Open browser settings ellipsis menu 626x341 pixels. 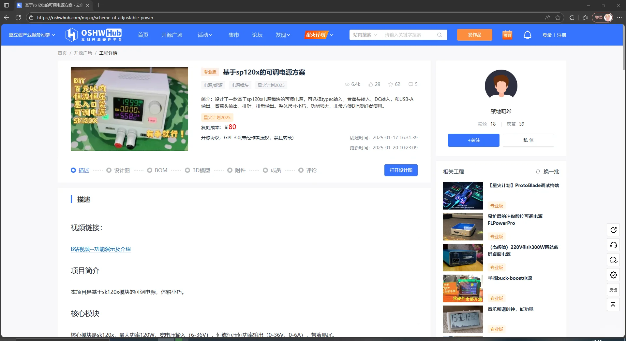(x=619, y=18)
